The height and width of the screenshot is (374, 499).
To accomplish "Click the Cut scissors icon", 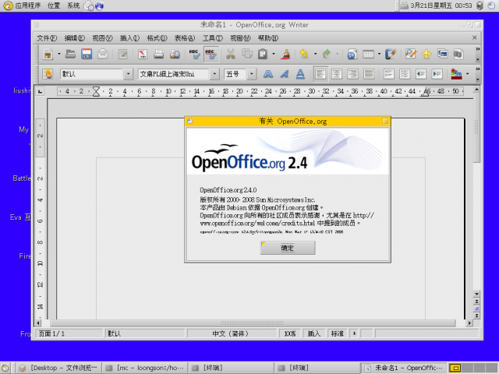I will point(231,54).
